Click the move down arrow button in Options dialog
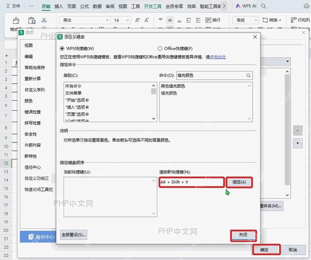311x260 pixels. (x=298, y=143)
